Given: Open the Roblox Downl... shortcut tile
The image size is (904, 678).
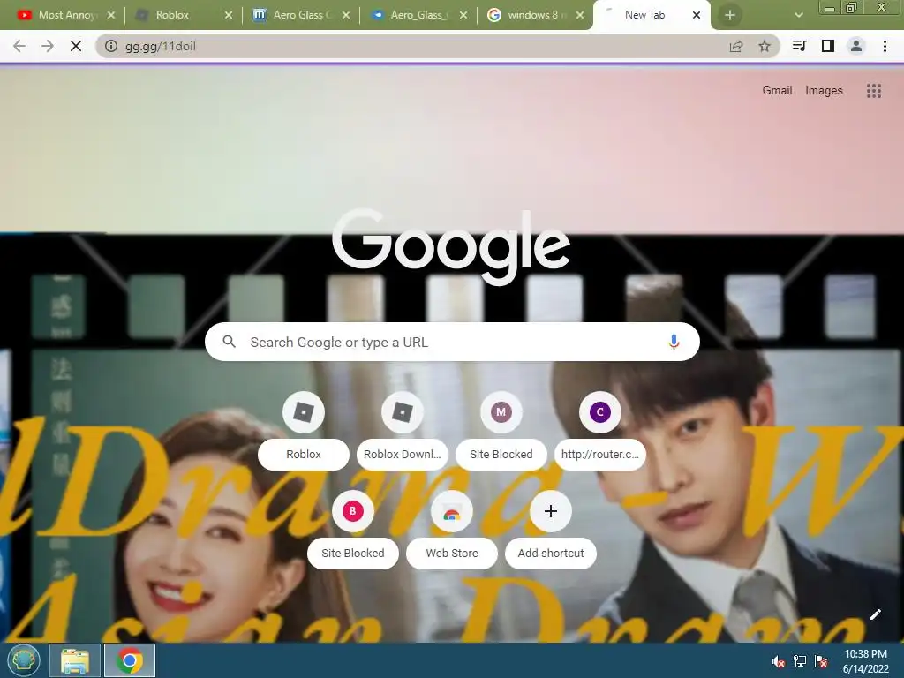Looking at the screenshot, I should point(402,430).
